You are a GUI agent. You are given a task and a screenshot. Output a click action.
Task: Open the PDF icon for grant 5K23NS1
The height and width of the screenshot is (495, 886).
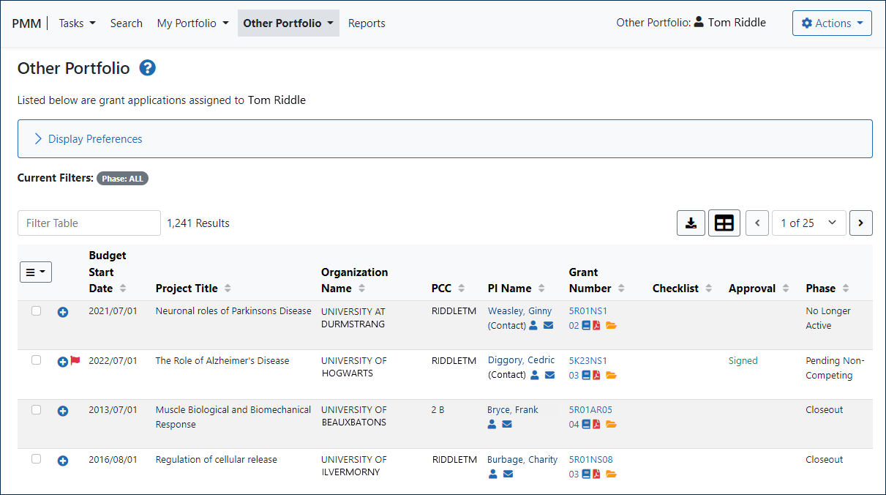(x=596, y=375)
